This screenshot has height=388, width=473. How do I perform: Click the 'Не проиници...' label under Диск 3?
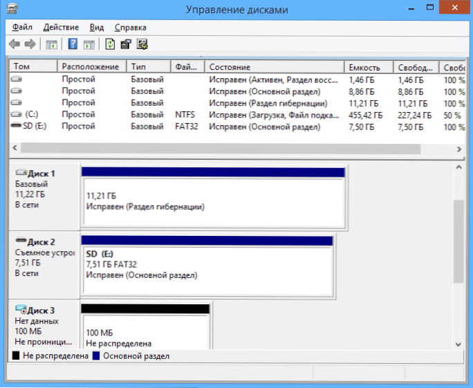point(44,342)
